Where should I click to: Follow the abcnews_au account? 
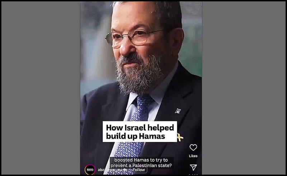(x=139, y=170)
